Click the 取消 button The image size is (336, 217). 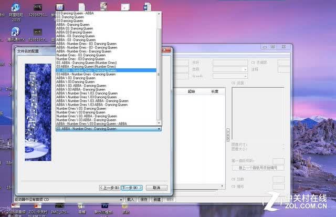pos(156,188)
